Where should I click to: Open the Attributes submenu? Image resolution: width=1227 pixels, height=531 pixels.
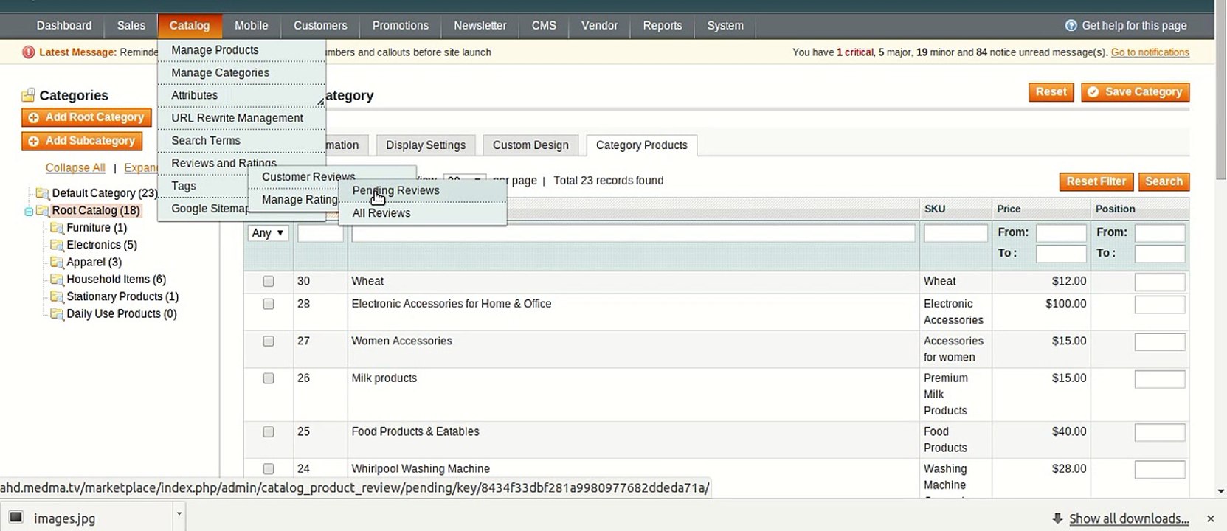tap(241, 96)
